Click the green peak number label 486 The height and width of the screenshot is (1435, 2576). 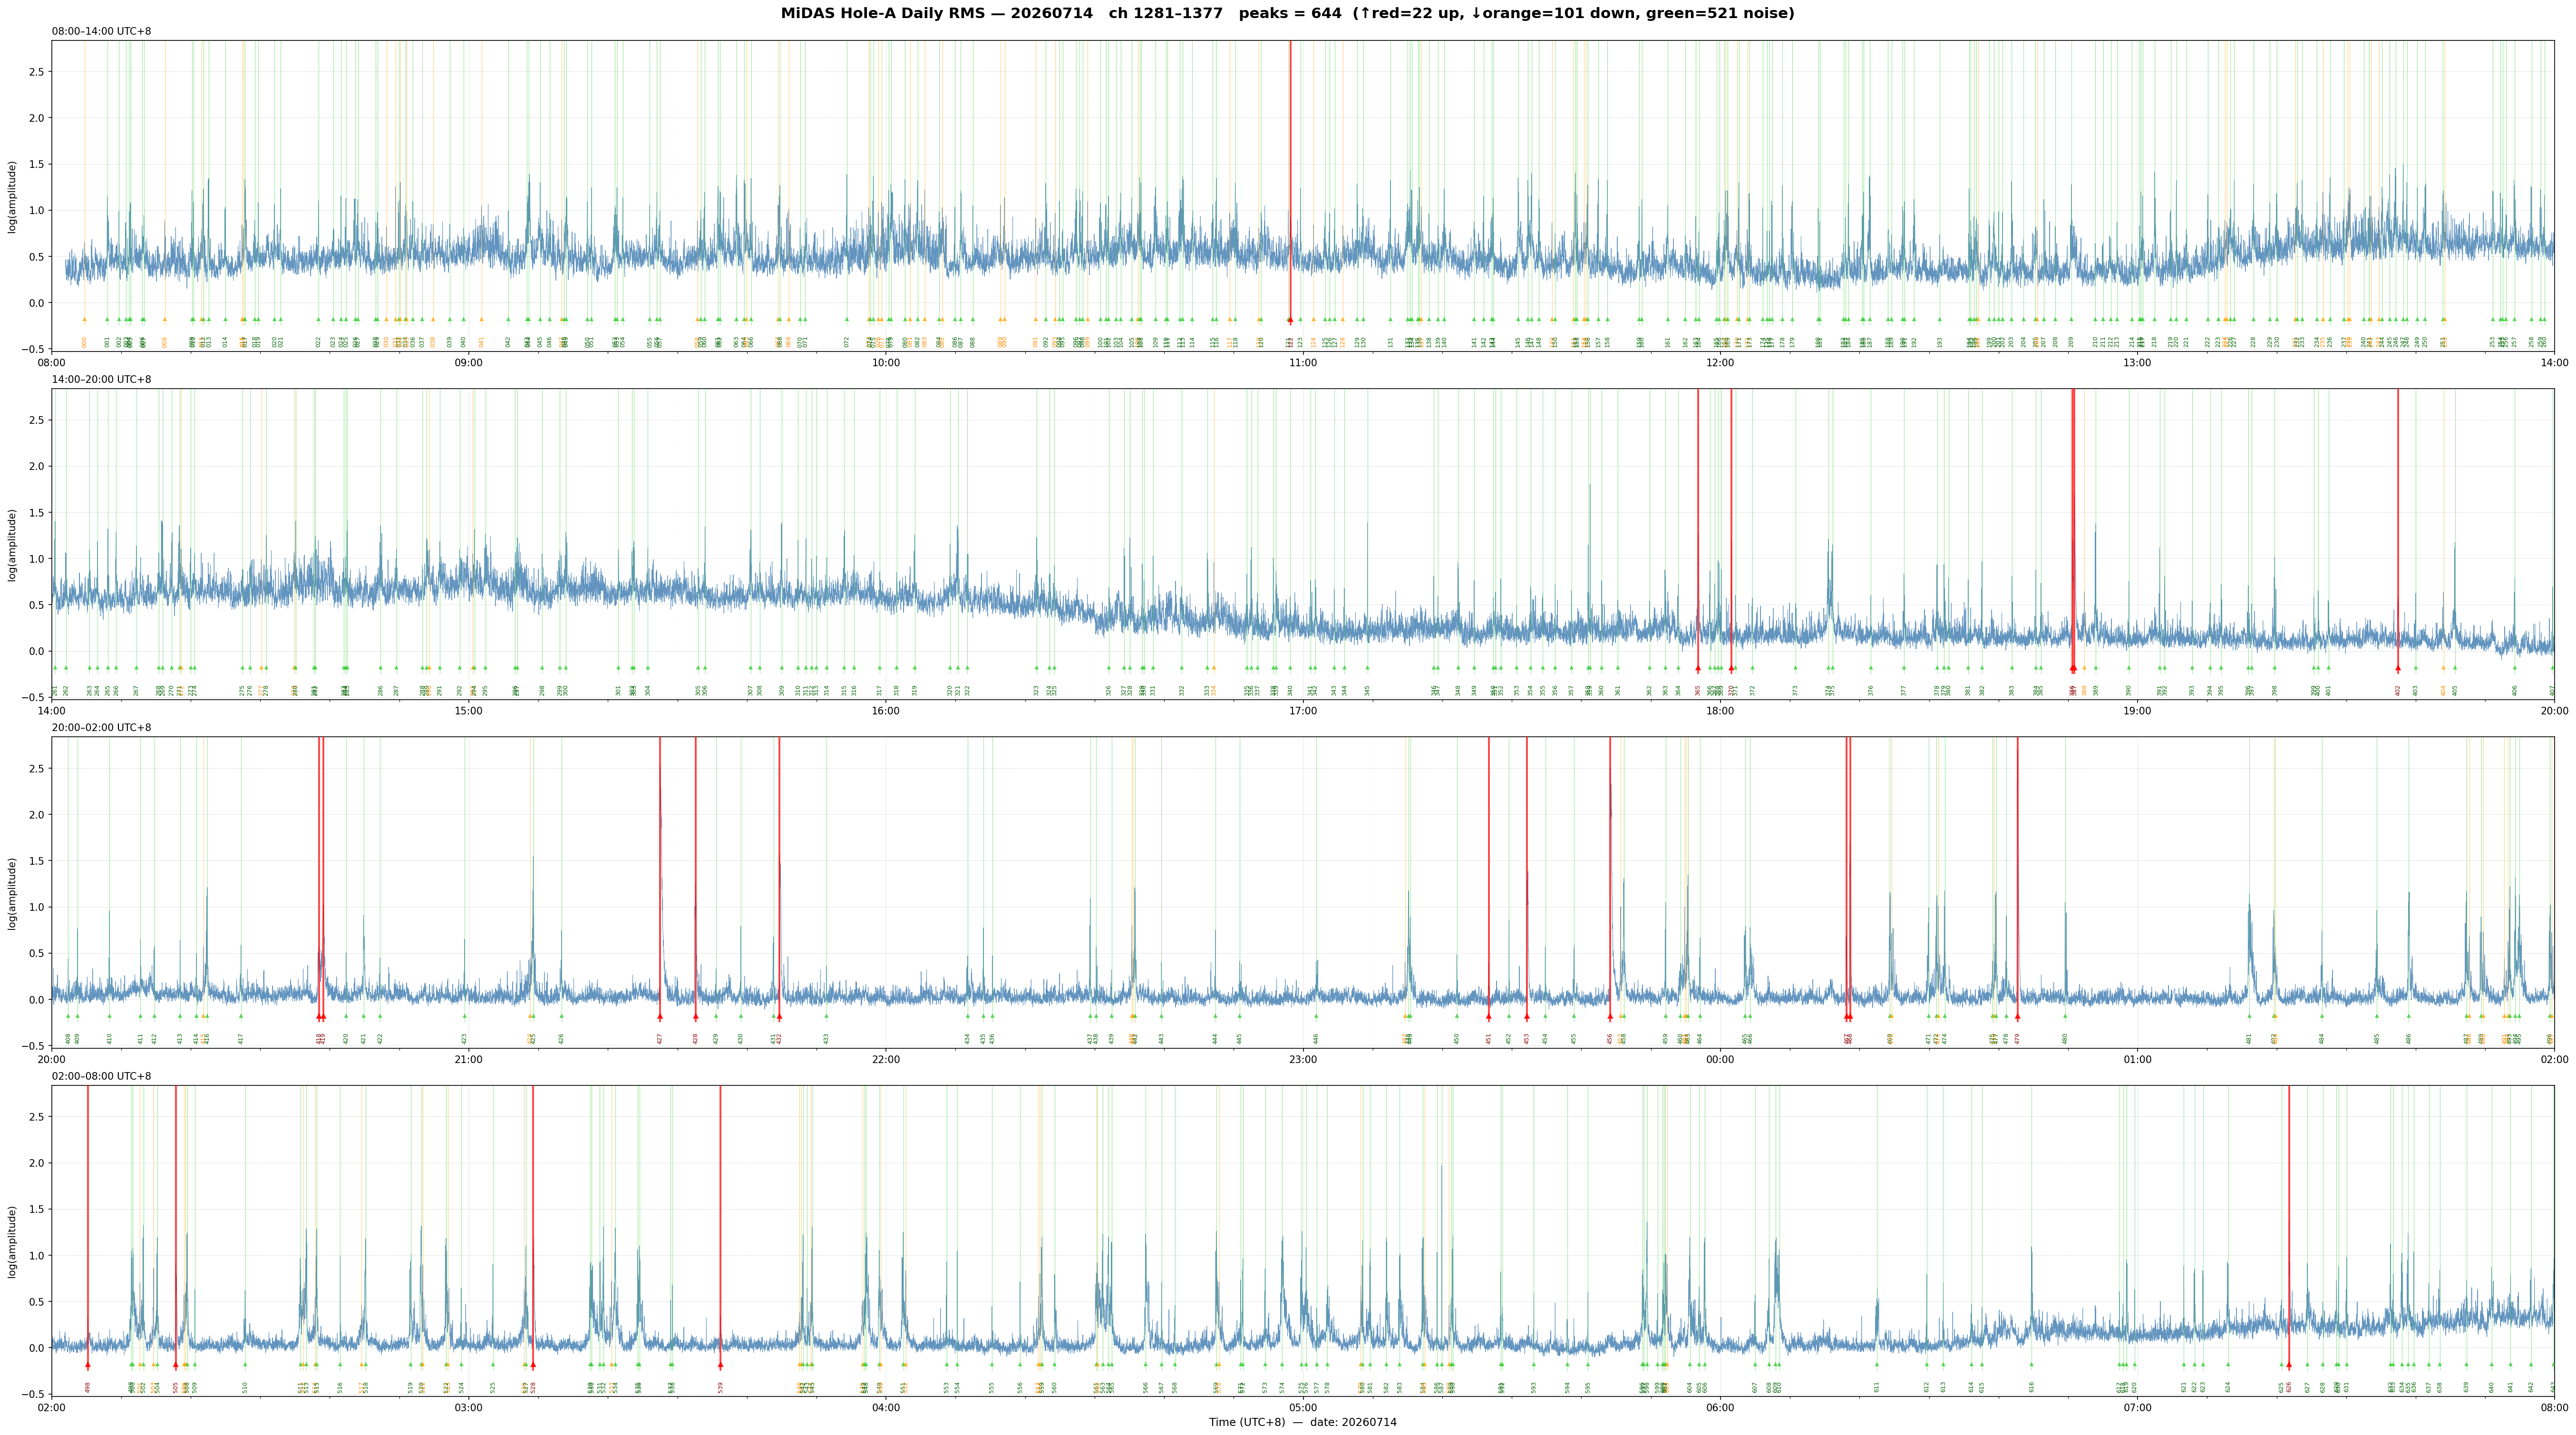click(2409, 1039)
